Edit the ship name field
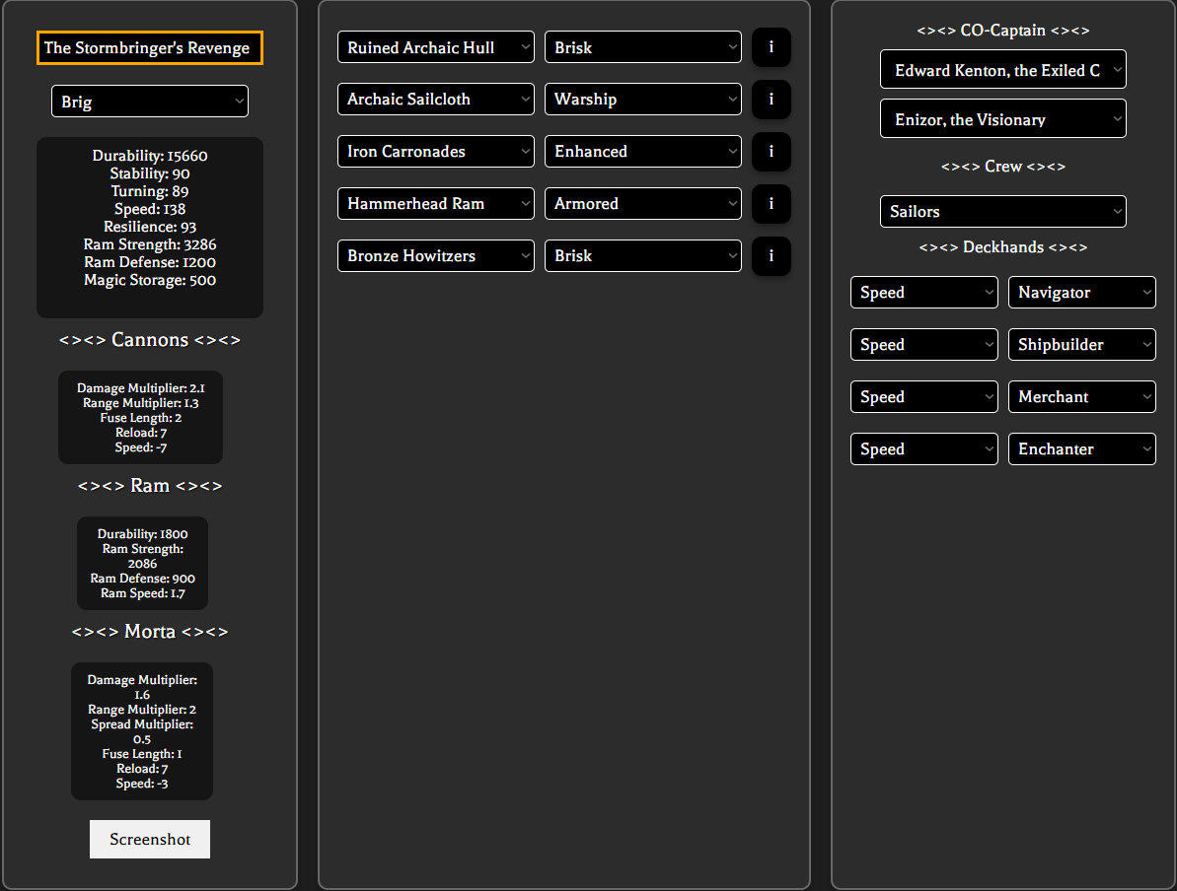Image resolution: width=1177 pixels, height=891 pixels. (x=150, y=48)
